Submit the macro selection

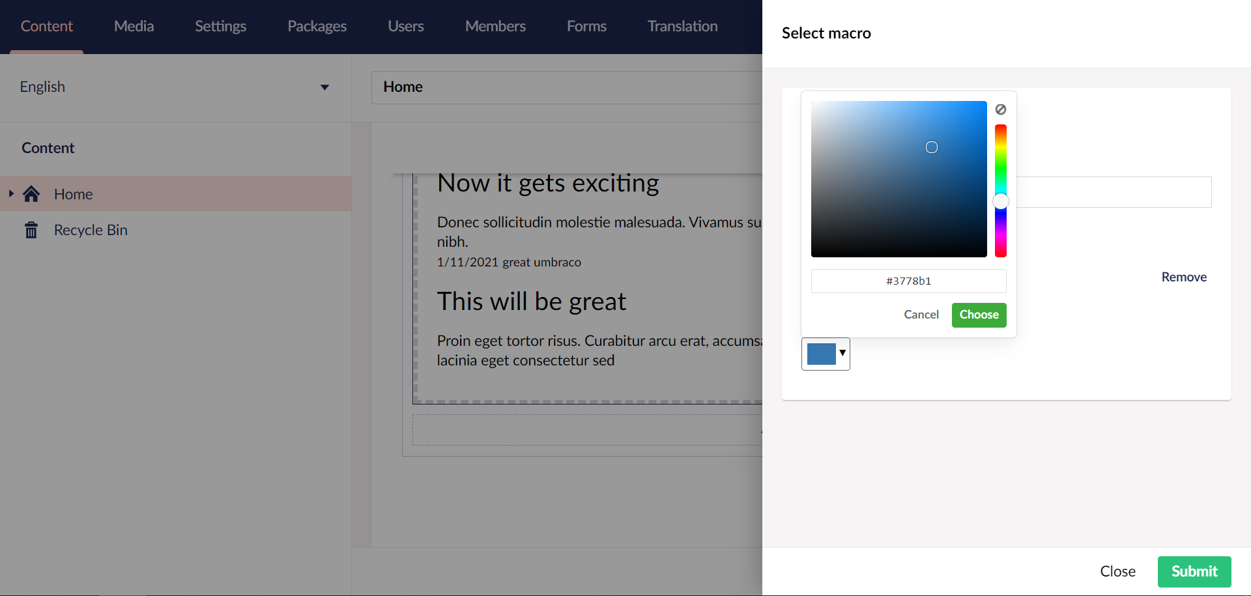pyautogui.click(x=1194, y=571)
